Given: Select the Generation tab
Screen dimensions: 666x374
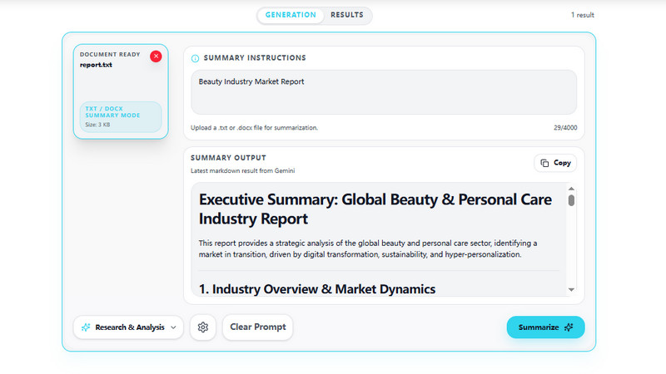Looking at the screenshot, I should (291, 15).
